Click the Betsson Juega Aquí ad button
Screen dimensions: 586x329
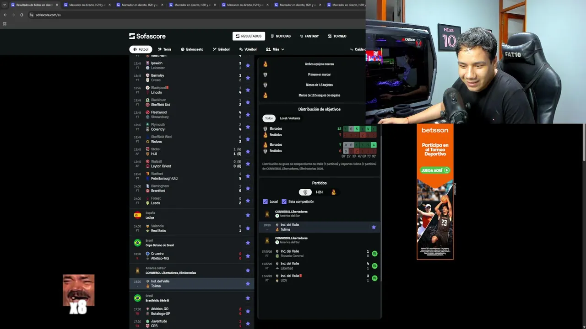pyautogui.click(x=435, y=170)
